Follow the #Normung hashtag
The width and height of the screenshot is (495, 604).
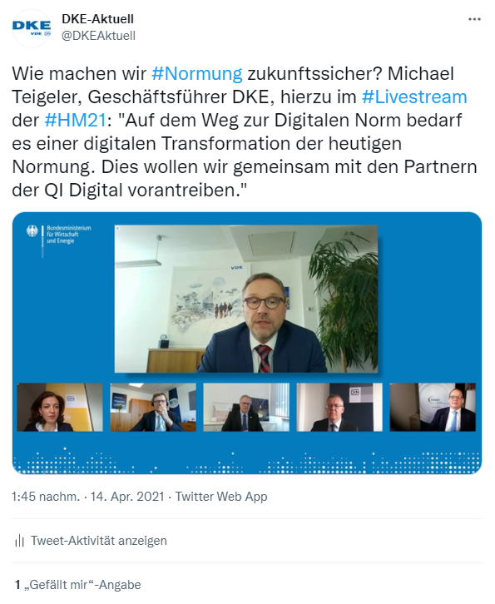(197, 73)
